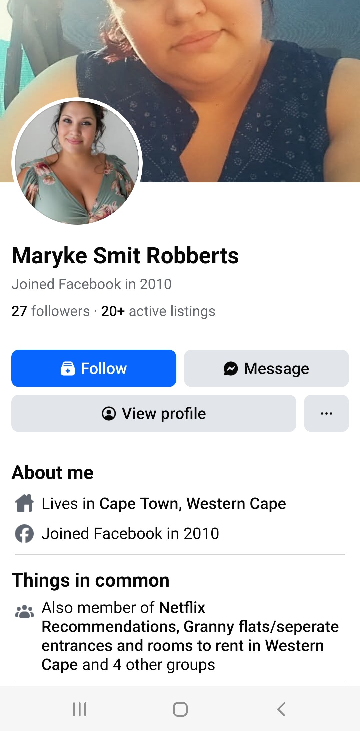The image size is (360, 731).
Task: Tap the Android recent apps icon
Action: [80, 709]
